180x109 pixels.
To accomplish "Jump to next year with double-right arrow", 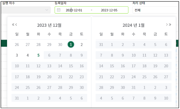I will (x=170, y=25).
